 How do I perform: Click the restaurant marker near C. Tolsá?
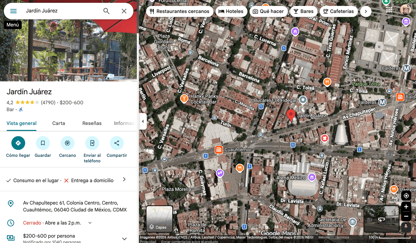327,82
